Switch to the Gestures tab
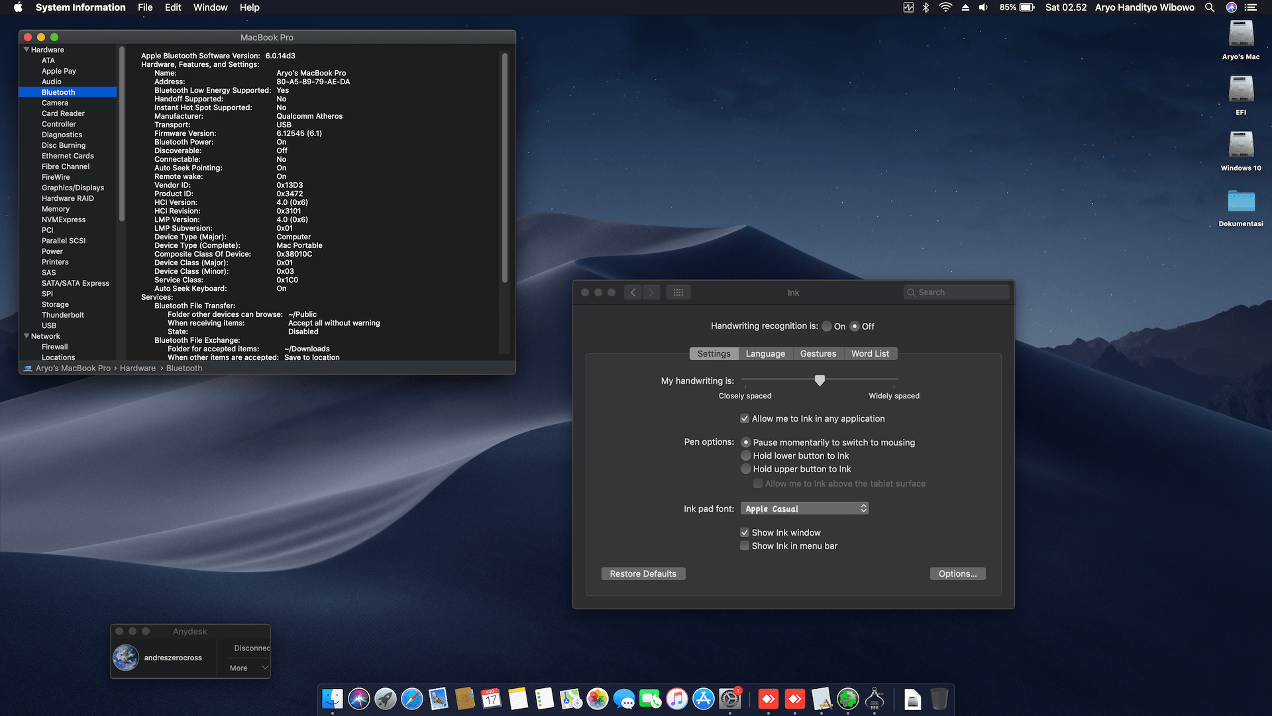Viewport: 1272px width, 716px height. 818,353
